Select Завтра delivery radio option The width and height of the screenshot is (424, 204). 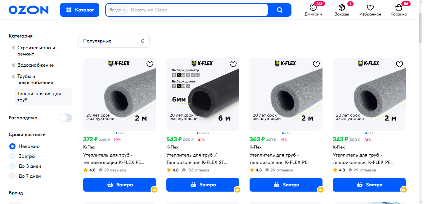[12, 156]
